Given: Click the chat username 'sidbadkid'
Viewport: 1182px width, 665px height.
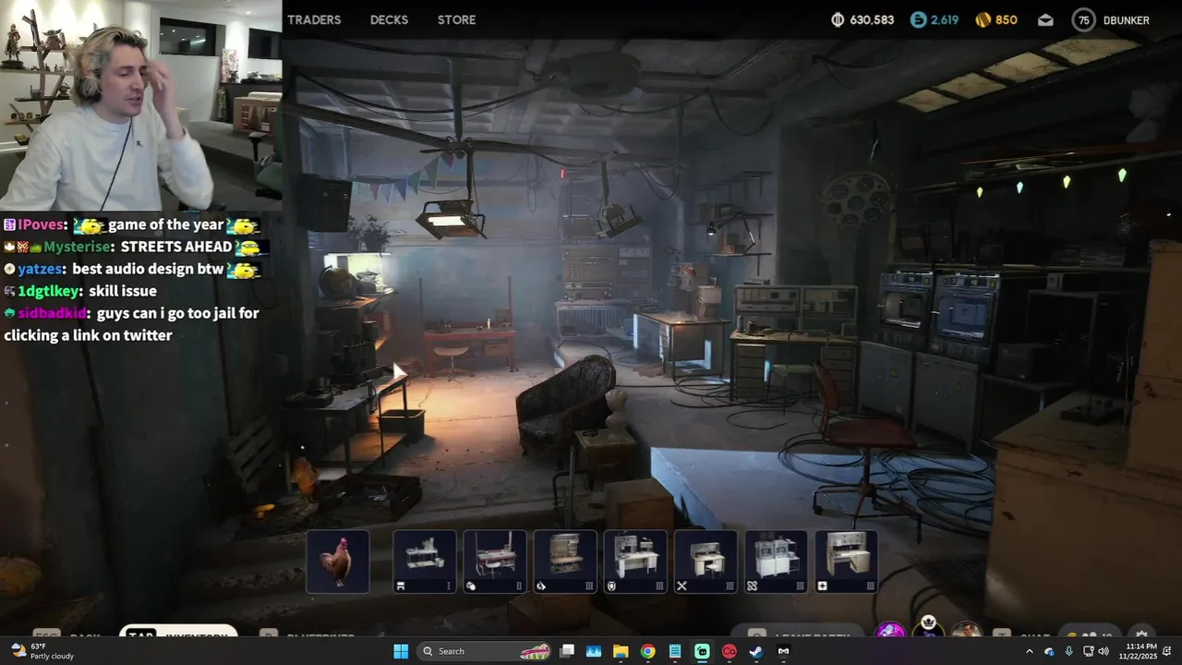Looking at the screenshot, I should tap(54, 313).
